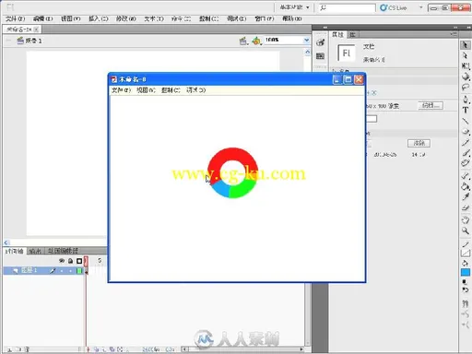Select the Zoom magnifier tool
472x354 pixels.
pyautogui.click(x=466, y=230)
